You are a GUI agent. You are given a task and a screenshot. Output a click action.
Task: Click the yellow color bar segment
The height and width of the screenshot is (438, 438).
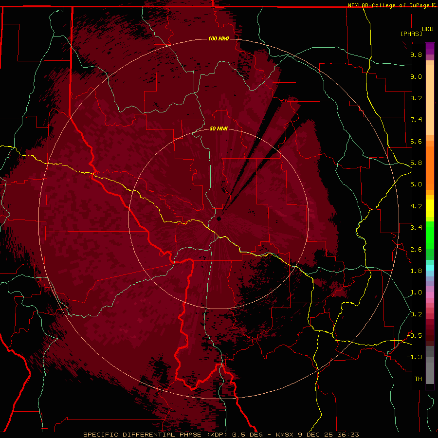[430, 208]
